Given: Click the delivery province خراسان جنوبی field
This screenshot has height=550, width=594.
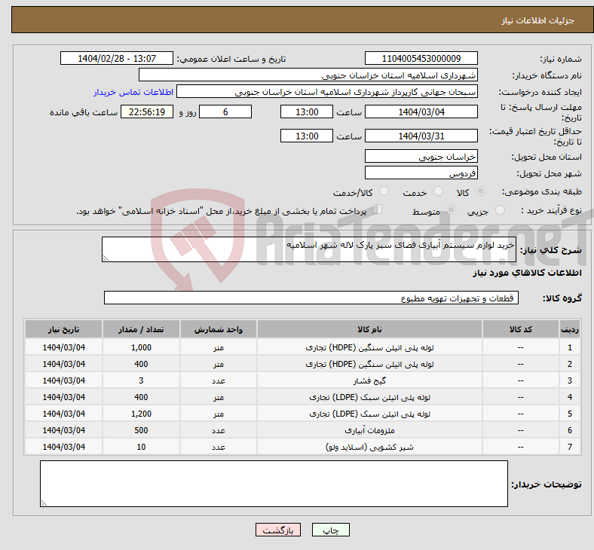Looking at the screenshot, I should point(421,156).
